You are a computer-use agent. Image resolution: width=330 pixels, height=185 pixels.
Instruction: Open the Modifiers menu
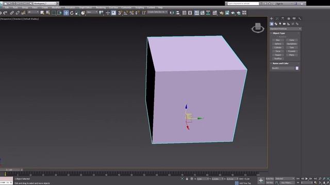(56, 8)
